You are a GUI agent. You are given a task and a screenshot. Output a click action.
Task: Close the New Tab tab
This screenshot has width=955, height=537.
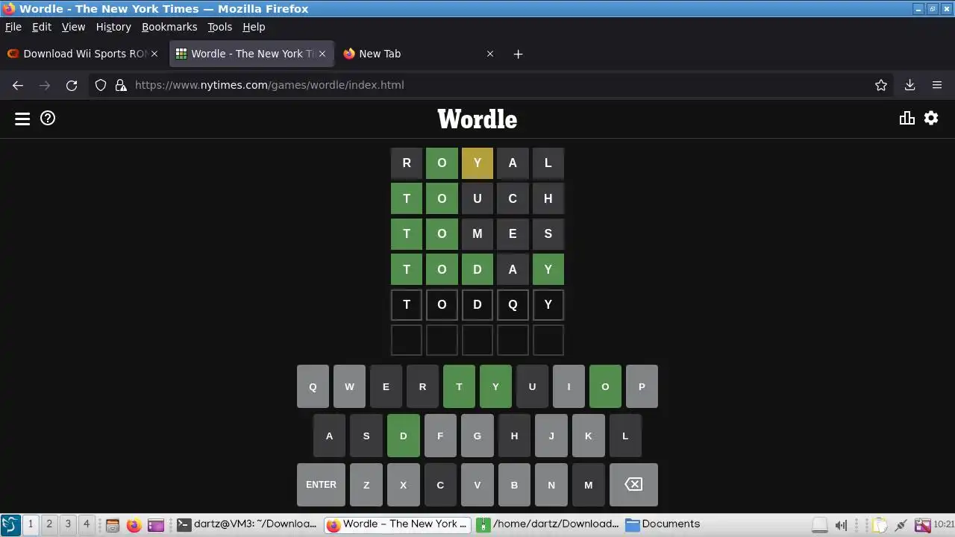pyautogui.click(x=490, y=54)
